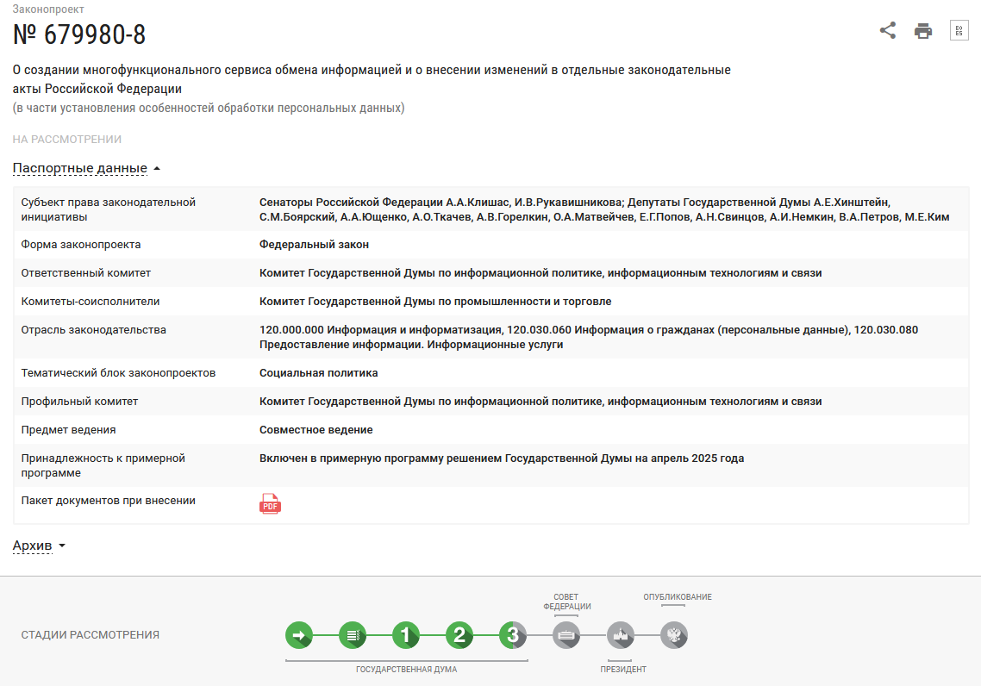Screen dimensions: 981x686
Task: Click the СОВЕТ ФЕДЕРАЦИИ stage label
Action: (567, 602)
